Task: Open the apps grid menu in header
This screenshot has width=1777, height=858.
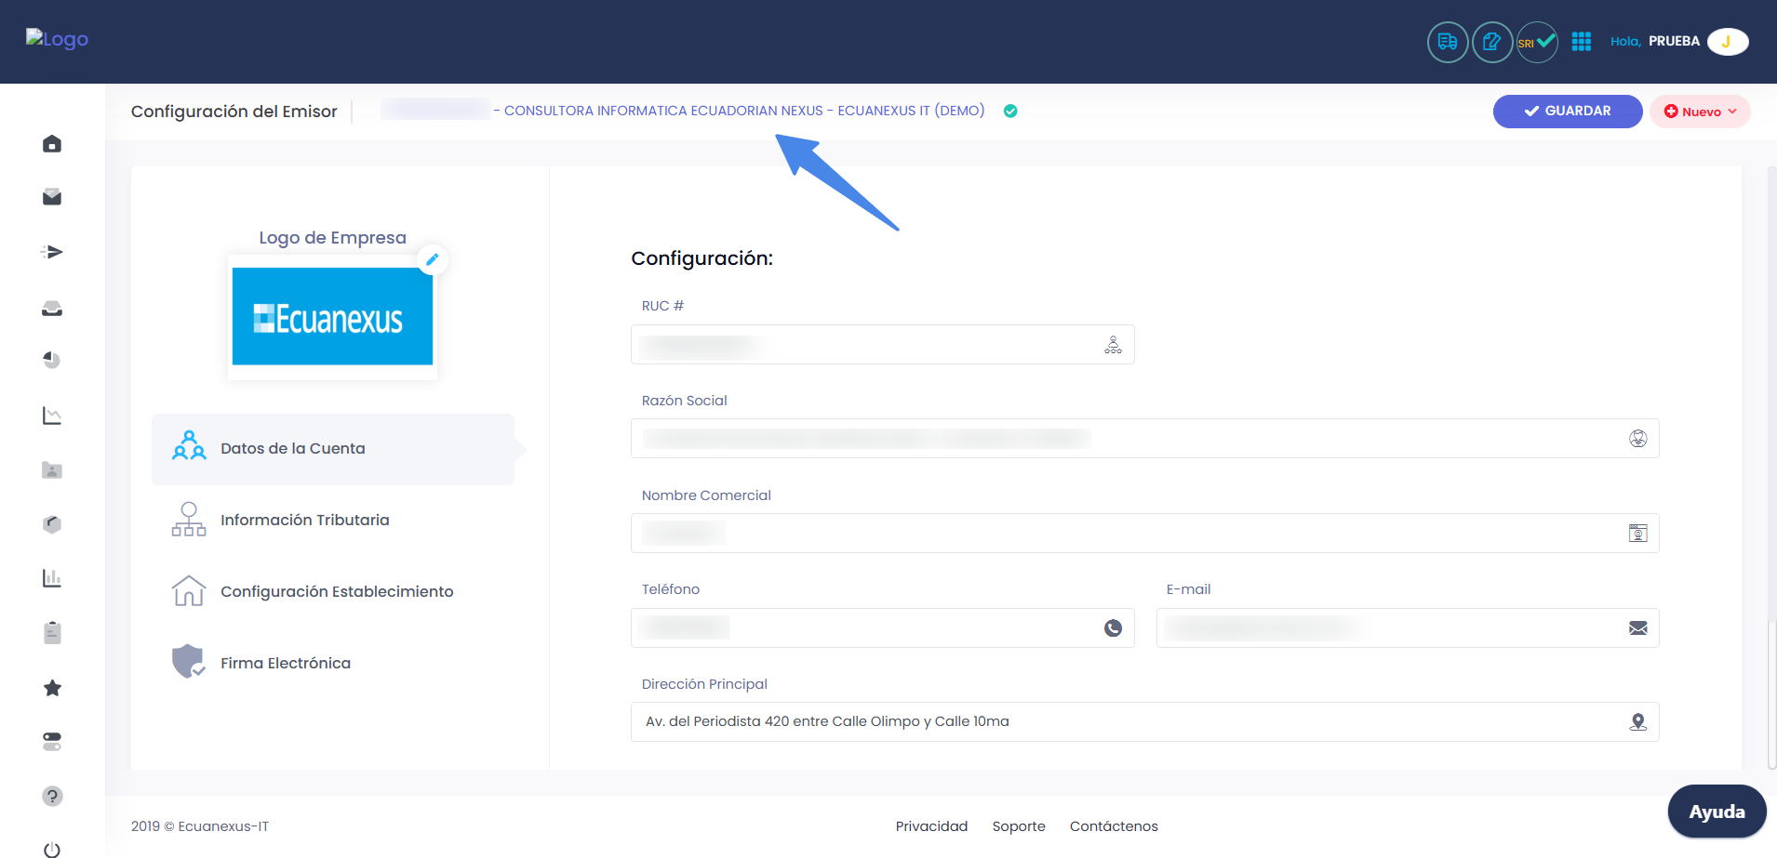Action: [1582, 41]
